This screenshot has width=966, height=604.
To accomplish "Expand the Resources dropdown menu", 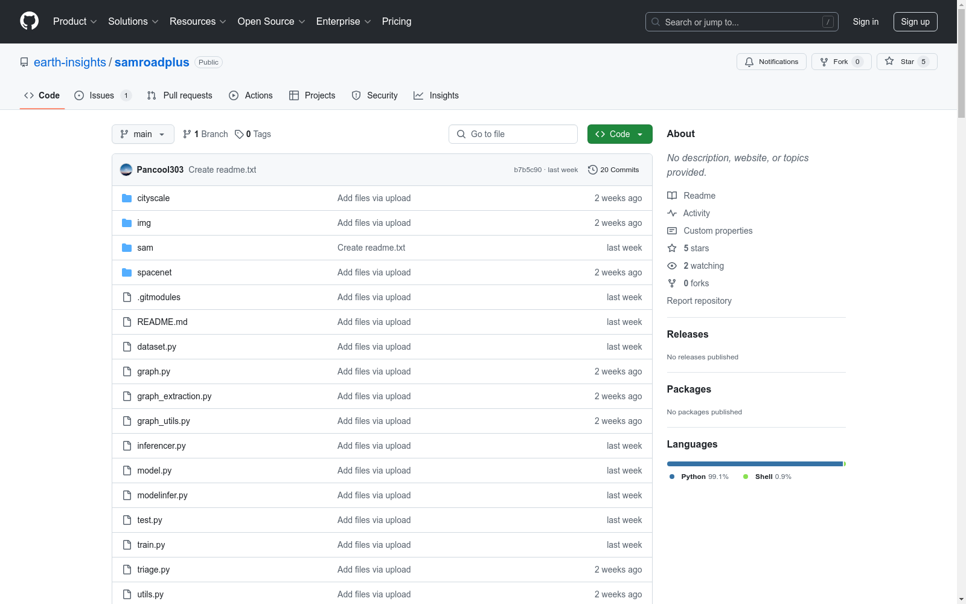I will (x=198, y=21).
